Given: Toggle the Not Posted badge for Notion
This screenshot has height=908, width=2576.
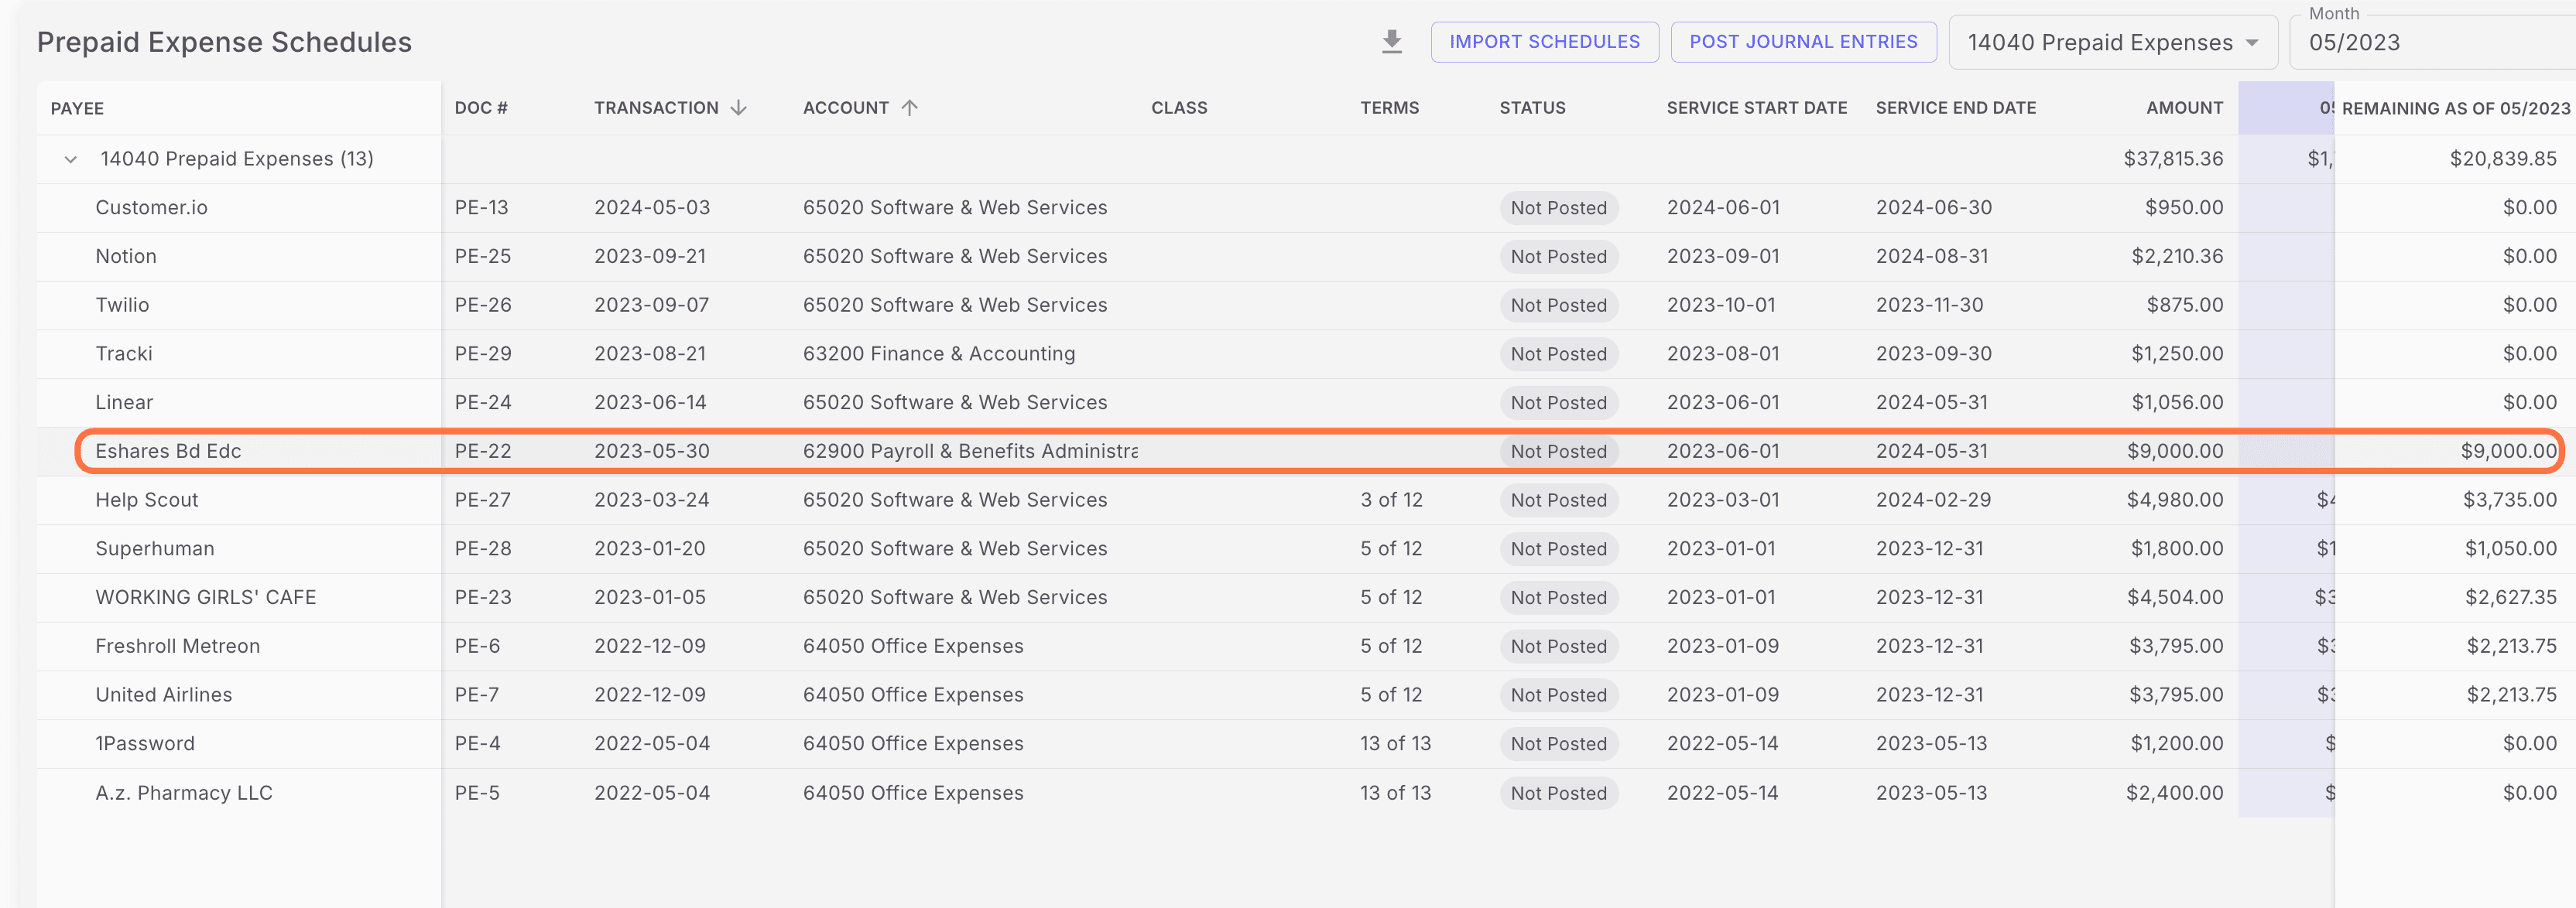Looking at the screenshot, I should click(x=1559, y=257).
